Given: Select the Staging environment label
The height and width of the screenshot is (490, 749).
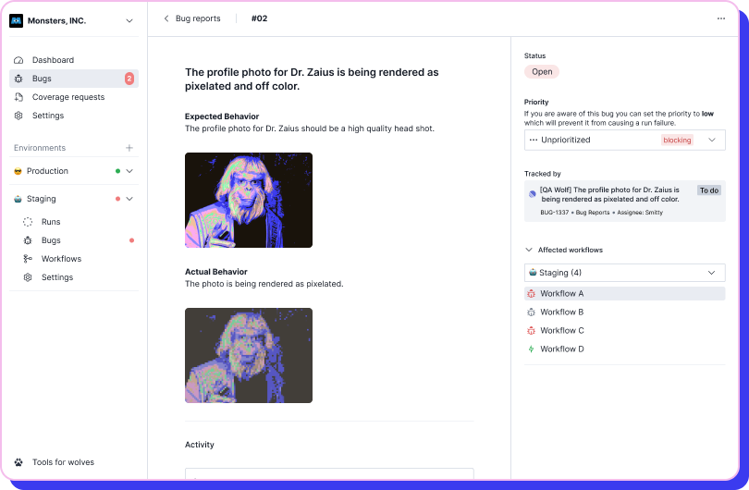Looking at the screenshot, I should [41, 199].
